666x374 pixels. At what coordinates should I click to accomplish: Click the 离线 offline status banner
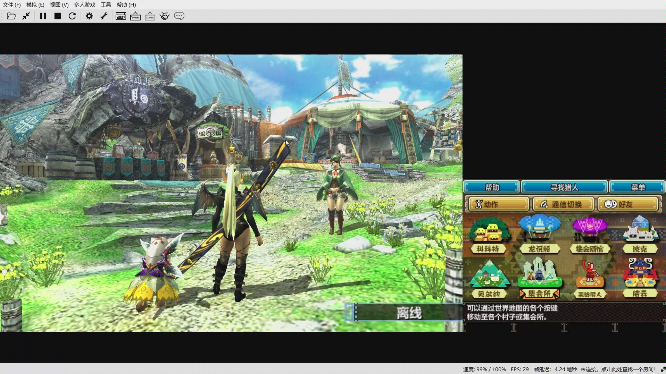[404, 312]
